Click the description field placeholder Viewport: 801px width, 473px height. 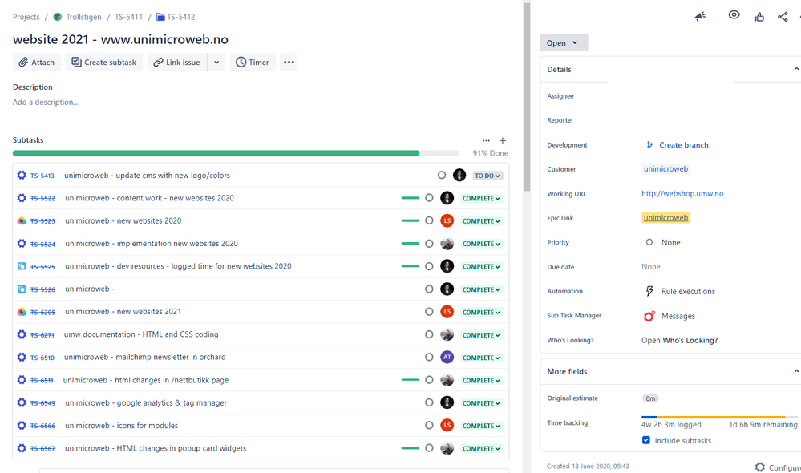coord(46,102)
